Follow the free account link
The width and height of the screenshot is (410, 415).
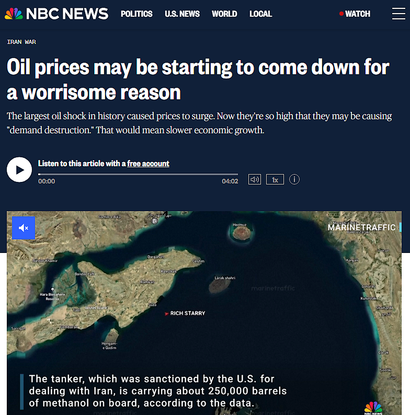(x=148, y=164)
